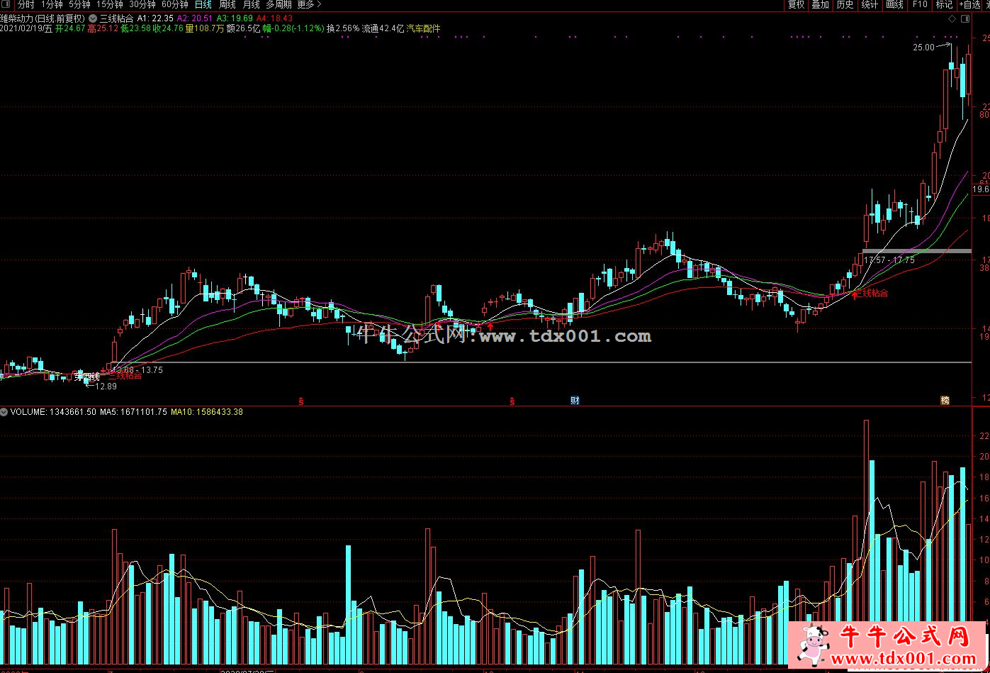
Task: Click stock name 潍柴动力(日线.前复权)
Action: pyautogui.click(x=43, y=18)
